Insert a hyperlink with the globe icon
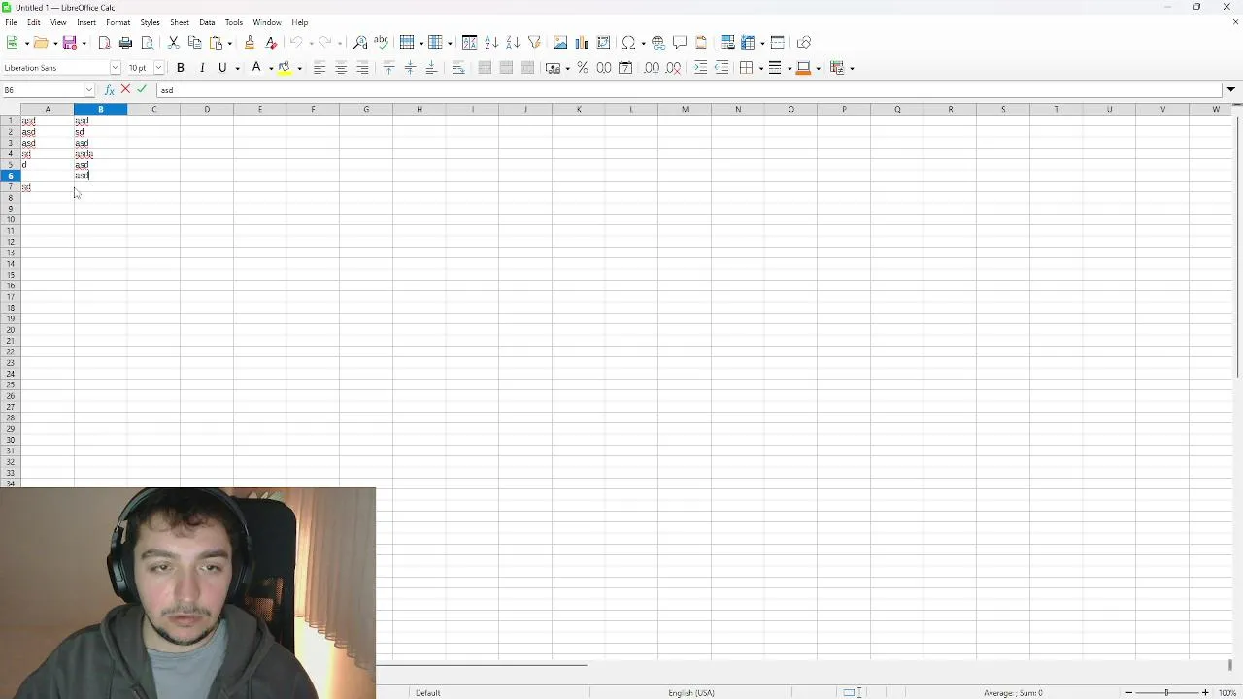The height and width of the screenshot is (699, 1243). pyautogui.click(x=658, y=43)
